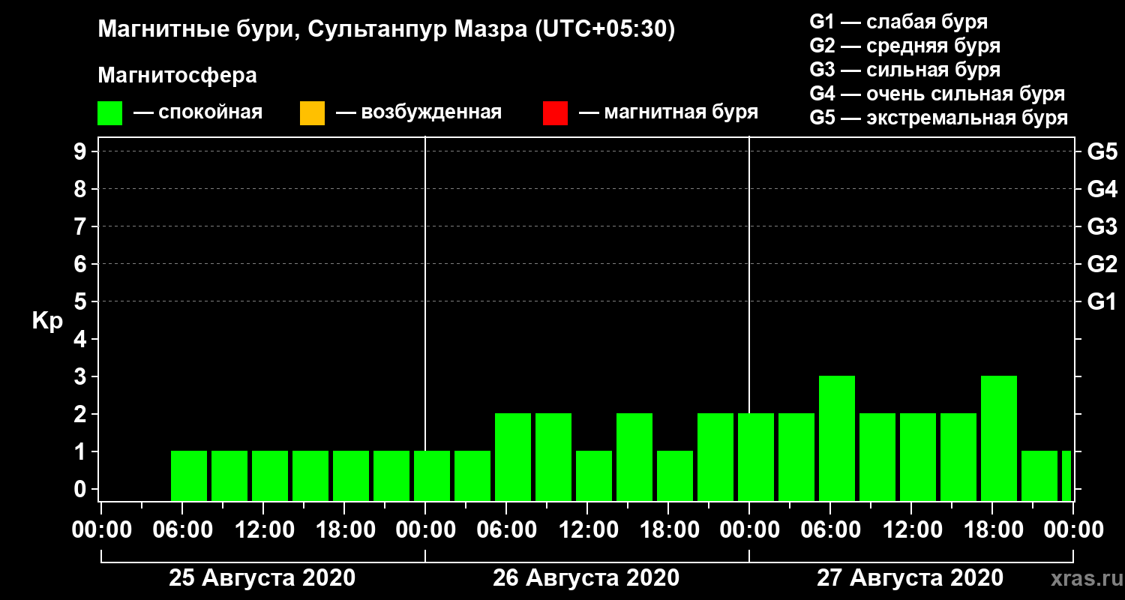Click the Kp axis value '5'
1125x600 pixels.
(x=82, y=302)
